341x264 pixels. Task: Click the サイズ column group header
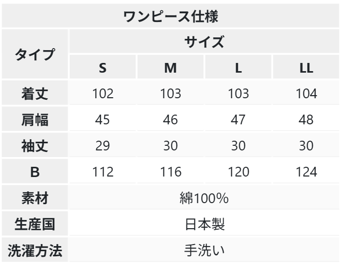[x=204, y=42]
